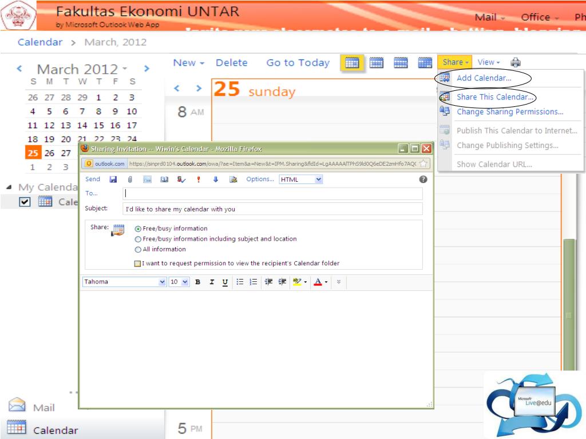Go to the previous month in mini calendar
This screenshot has width=586, height=439.
(x=19, y=69)
